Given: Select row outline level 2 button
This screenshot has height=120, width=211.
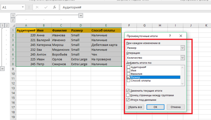Looking at the screenshot, I should coord(7,25).
